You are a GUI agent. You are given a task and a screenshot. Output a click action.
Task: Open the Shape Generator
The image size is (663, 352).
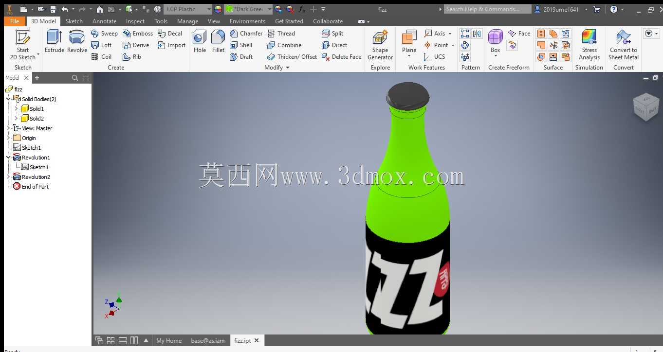pos(380,45)
